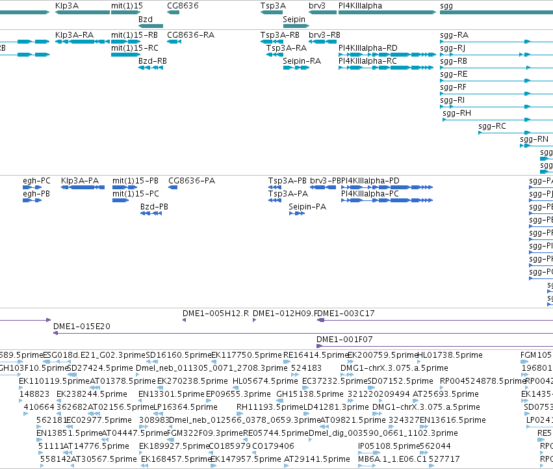
Task: Click protein mit(1)15-PC
Action: 121,200
